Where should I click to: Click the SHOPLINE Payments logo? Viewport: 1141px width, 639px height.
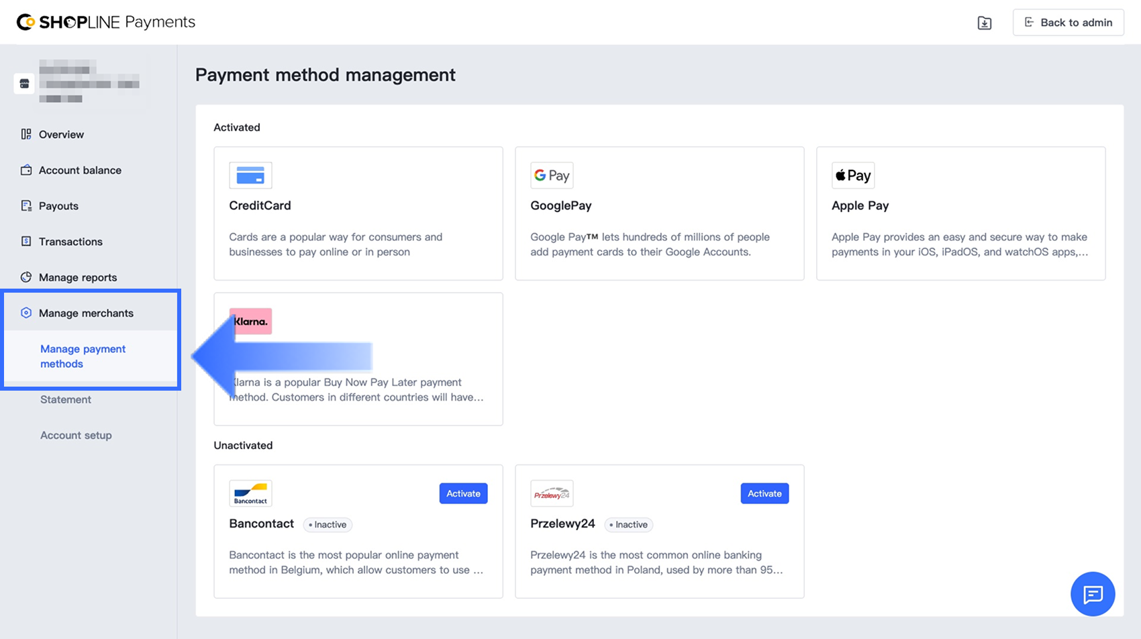(x=106, y=22)
